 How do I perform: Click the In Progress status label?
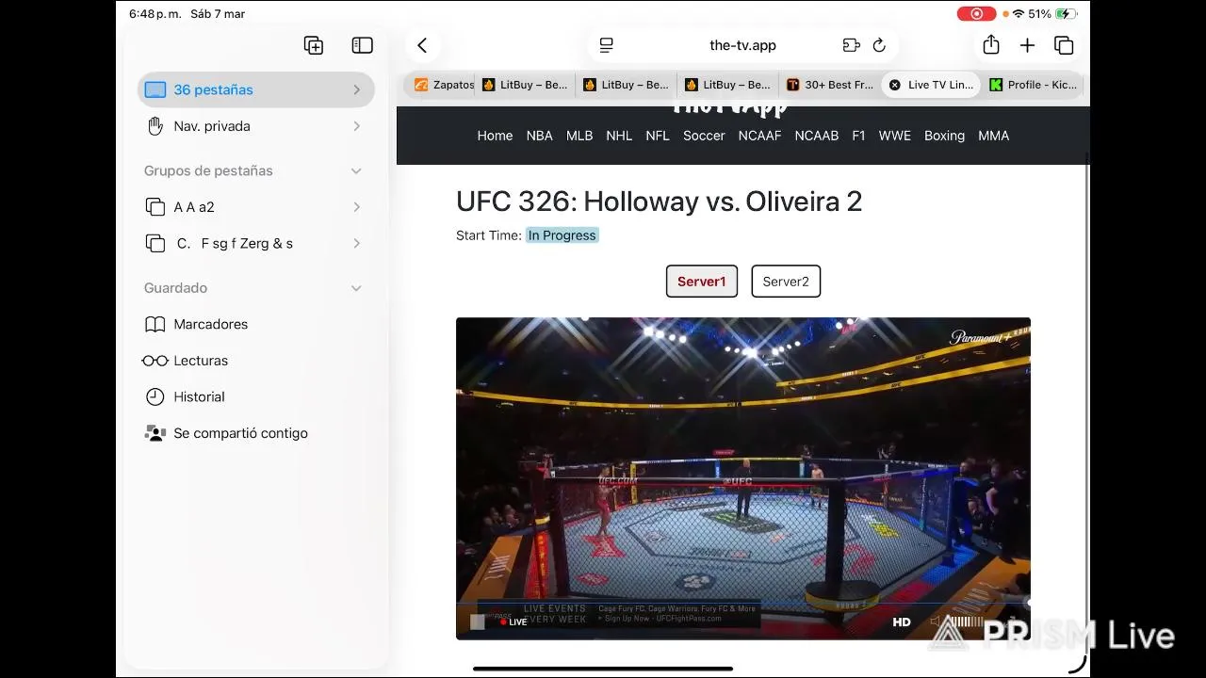(x=562, y=235)
